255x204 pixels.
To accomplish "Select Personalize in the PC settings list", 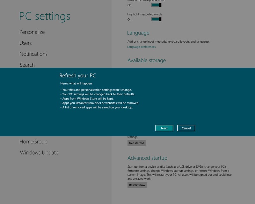I will click(x=32, y=32).
